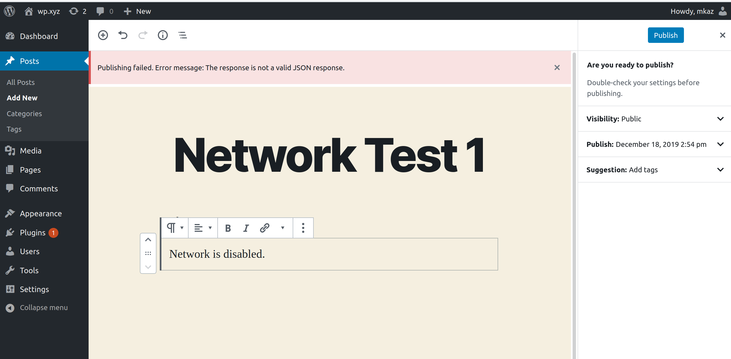The height and width of the screenshot is (359, 731).
Task: Dismiss the publishing failed error notice
Action: click(557, 67)
